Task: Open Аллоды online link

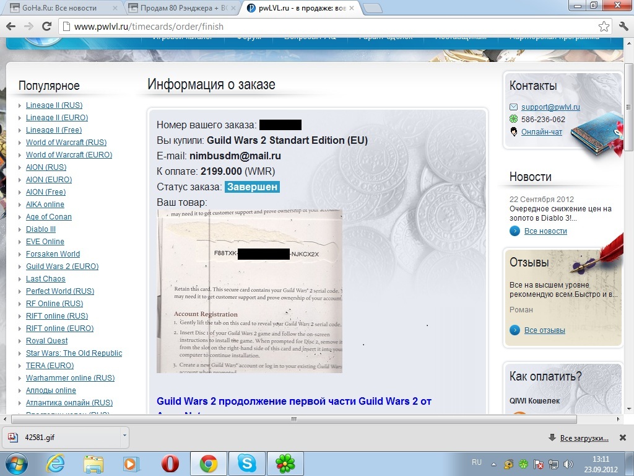Action: tap(51, 390)
